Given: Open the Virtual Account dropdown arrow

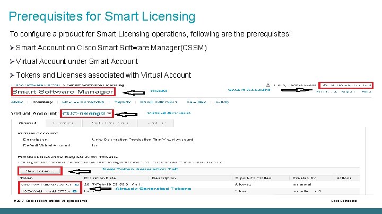Looking at the screenshot, I should click(x=109, y=113).
